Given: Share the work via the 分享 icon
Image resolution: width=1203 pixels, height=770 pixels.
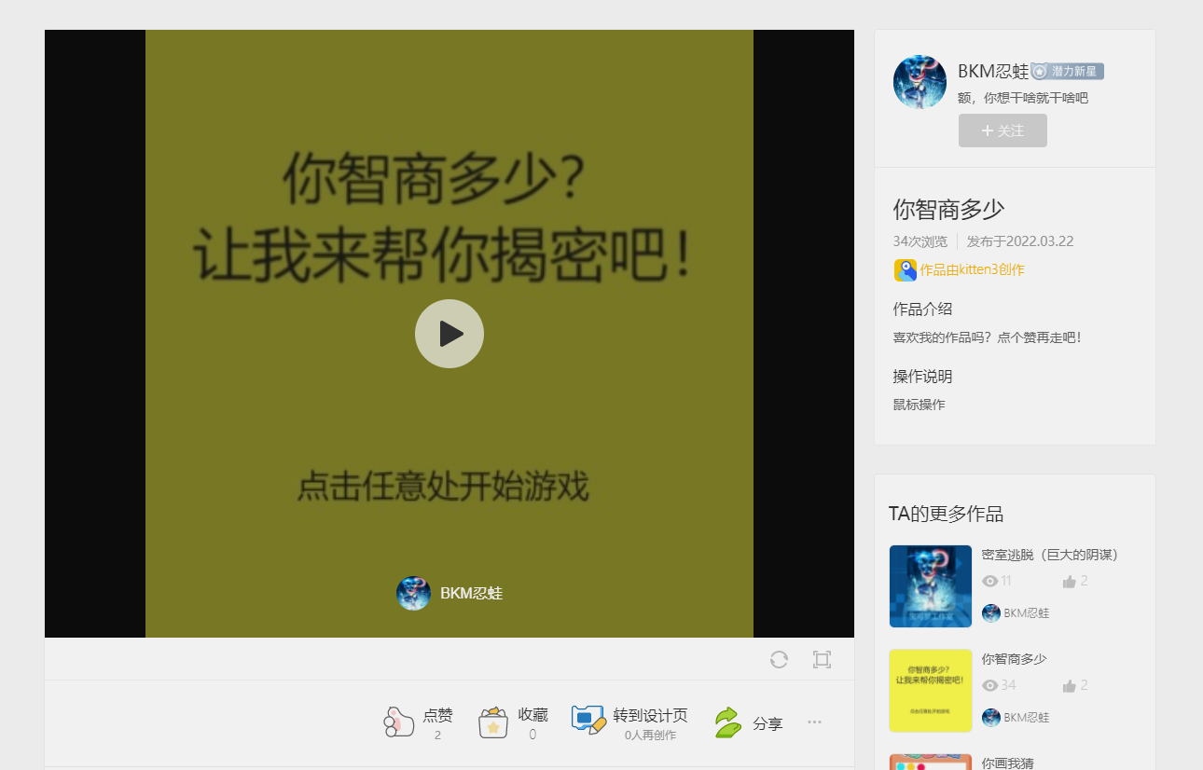Looking at the screenshot, I should click(727, 722).
